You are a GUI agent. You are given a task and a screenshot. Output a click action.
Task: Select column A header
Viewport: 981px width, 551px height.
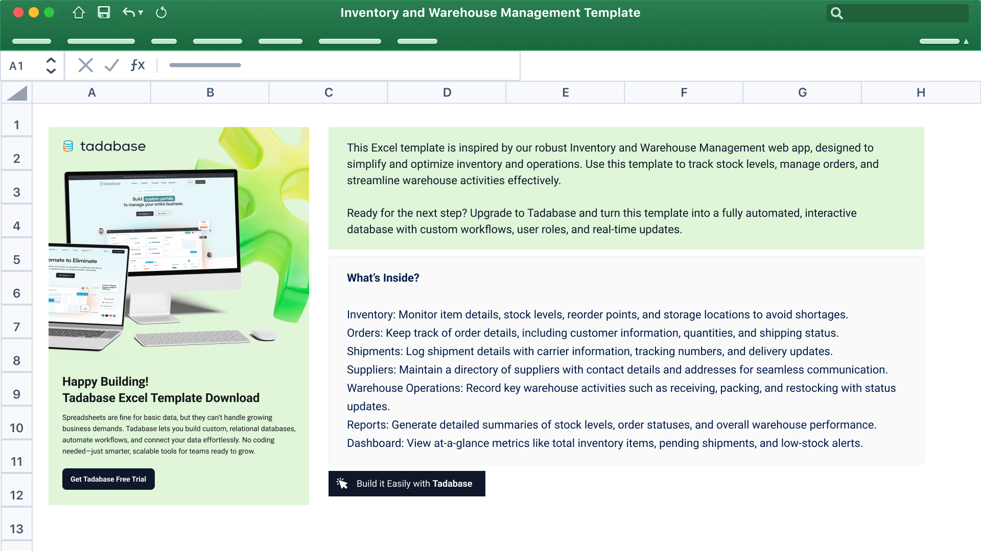click(x=91, y=92)
